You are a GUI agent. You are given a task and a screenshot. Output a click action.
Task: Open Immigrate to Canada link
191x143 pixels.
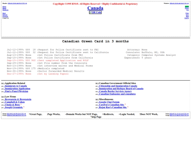point(15,86)
